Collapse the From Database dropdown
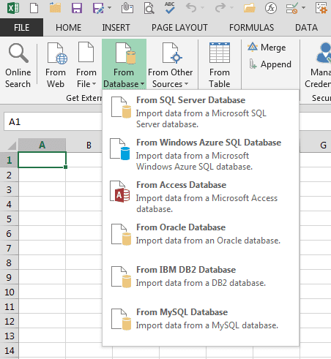The height and width of the screenshot is (359, 331). point(124,64)
